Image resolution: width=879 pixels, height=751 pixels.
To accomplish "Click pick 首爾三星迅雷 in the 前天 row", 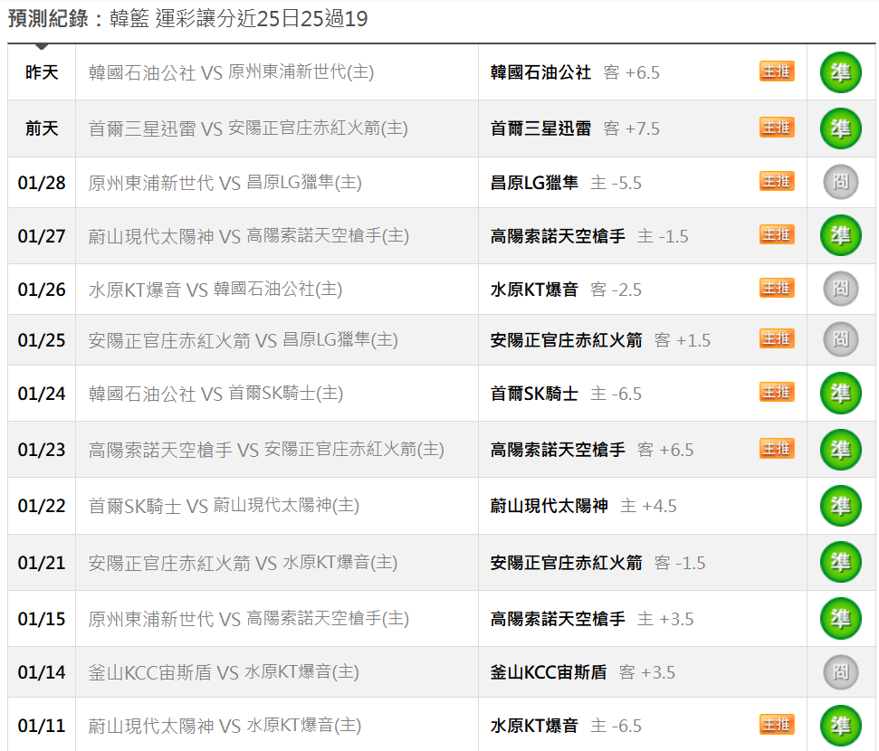I will click(x=540, y=128).
